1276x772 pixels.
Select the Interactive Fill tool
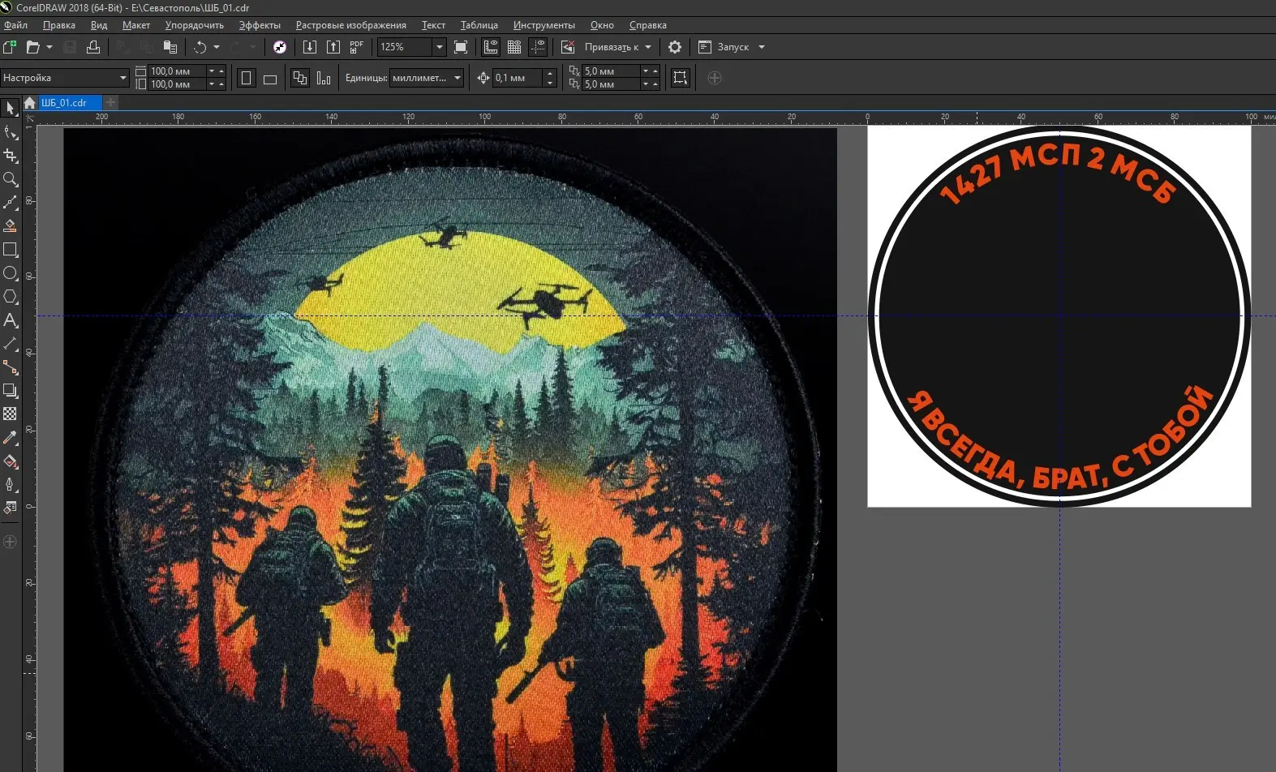coord(11,461)
